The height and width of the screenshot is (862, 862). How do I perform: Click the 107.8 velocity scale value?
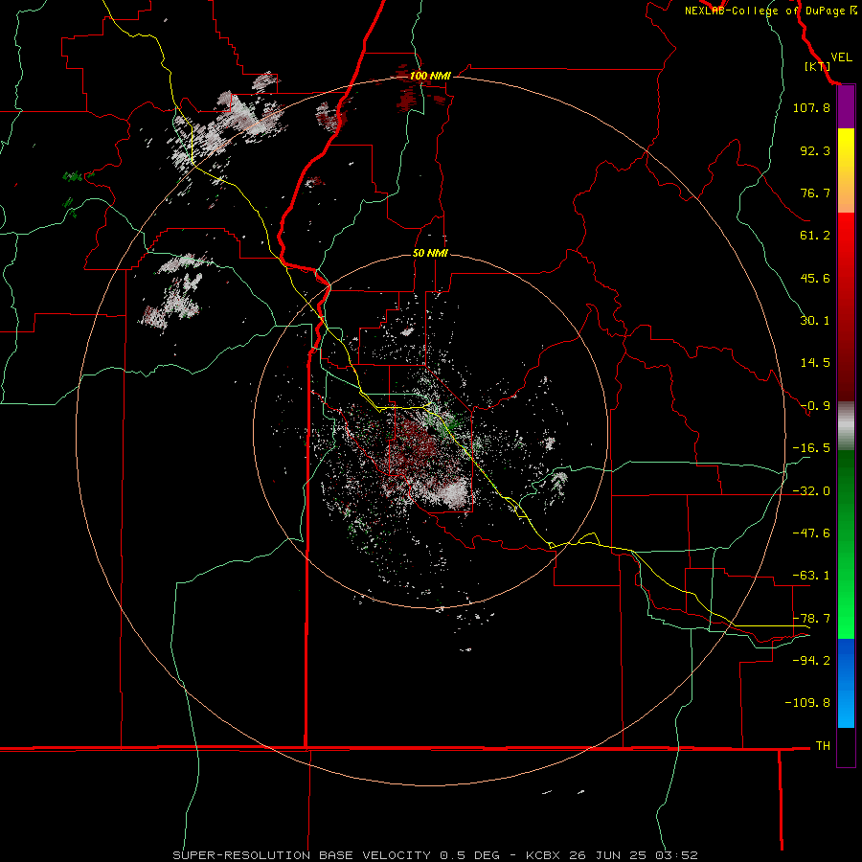click(x=811, y=107)
